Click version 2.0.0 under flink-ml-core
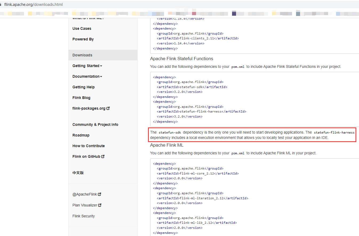The height and width of the screenshot is (236, 359). (180, 178)
